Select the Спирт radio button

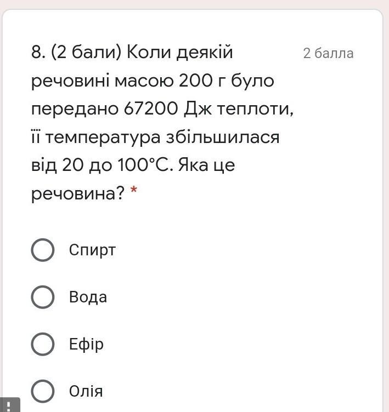pyautogui.click(x=43, y=250)
